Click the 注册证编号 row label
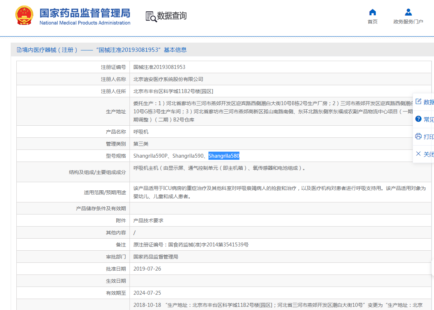 click(x=113, y=67)
